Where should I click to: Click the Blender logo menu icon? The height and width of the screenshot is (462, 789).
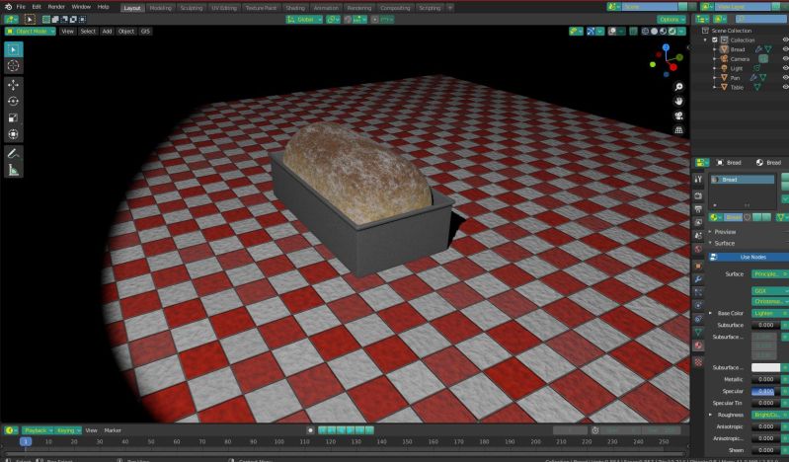(8, 7)
